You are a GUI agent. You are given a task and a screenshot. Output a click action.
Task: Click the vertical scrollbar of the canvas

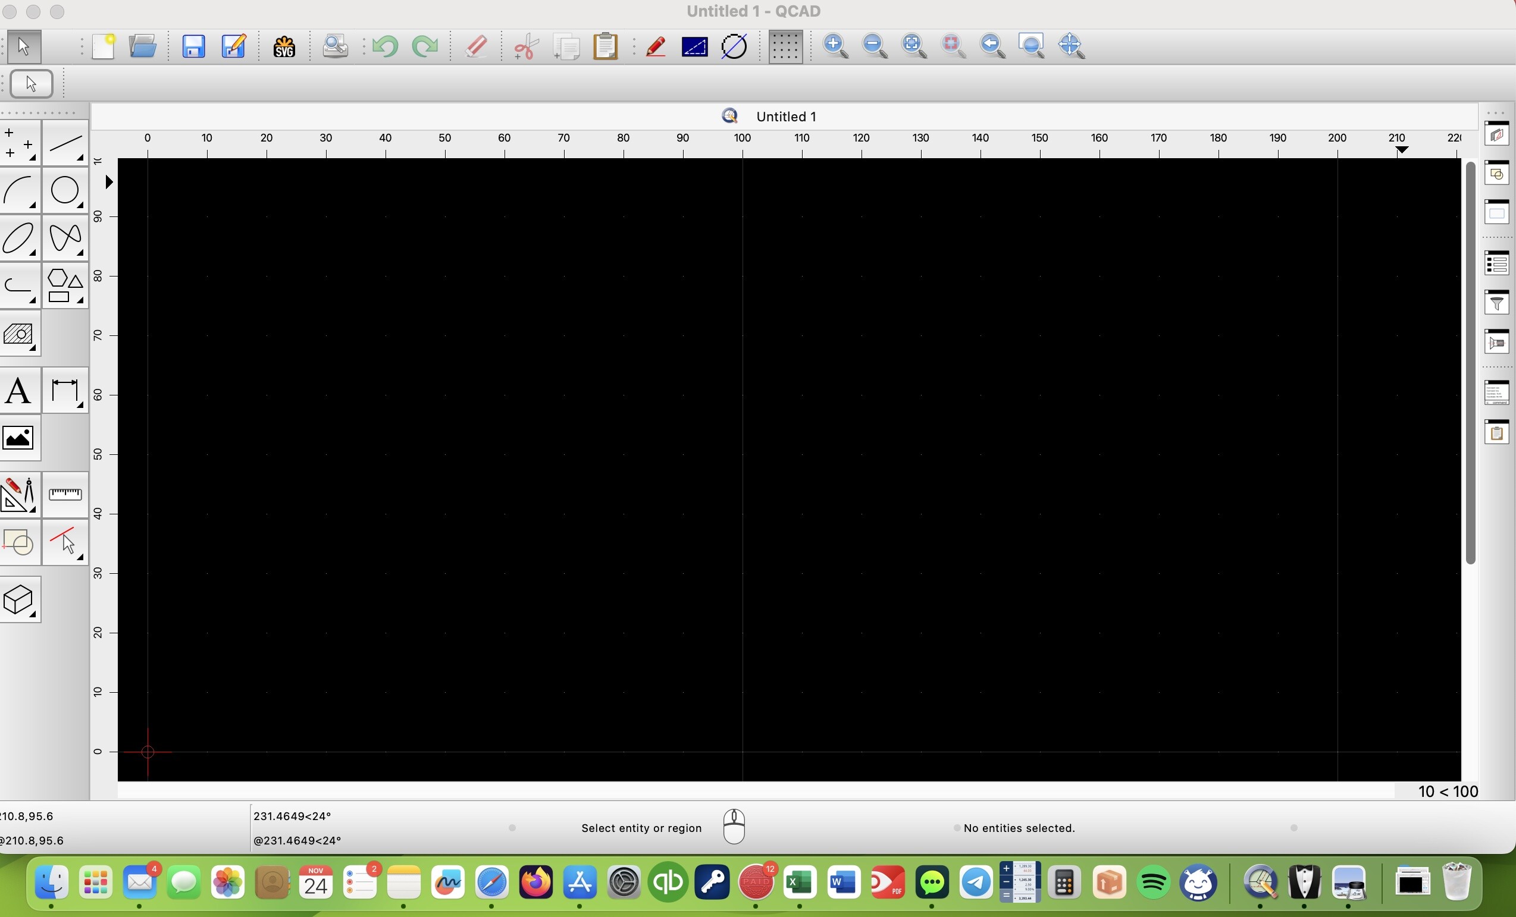(1470, 363)
